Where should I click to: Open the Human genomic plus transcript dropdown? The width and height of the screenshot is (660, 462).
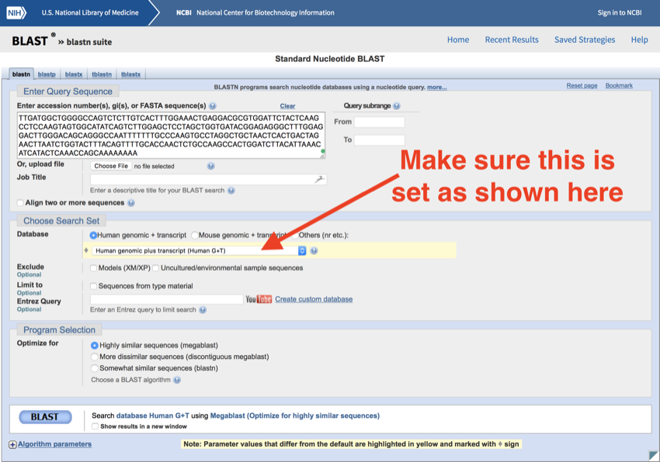(x=199, y=251)
